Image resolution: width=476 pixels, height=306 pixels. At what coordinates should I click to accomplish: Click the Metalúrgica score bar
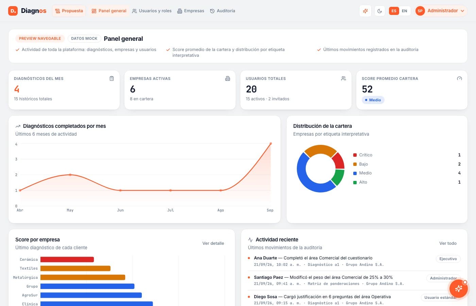83,277
